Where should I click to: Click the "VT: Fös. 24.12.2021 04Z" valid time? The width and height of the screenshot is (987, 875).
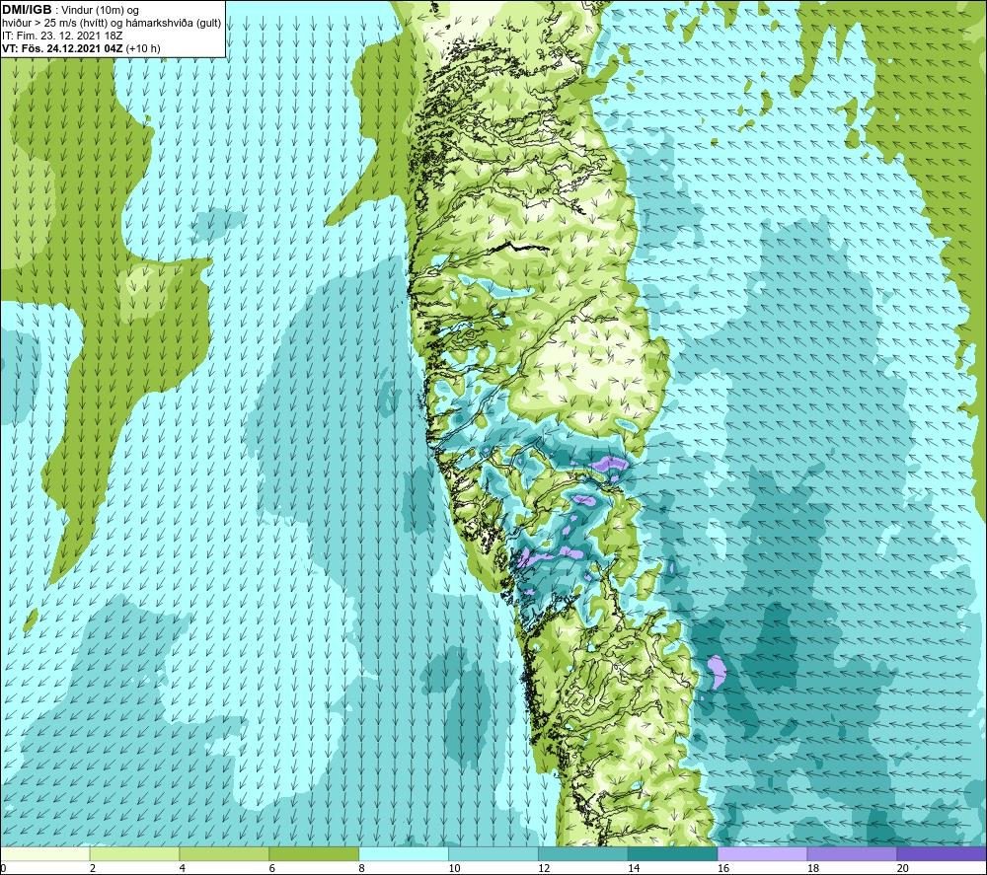click(62, 47)
